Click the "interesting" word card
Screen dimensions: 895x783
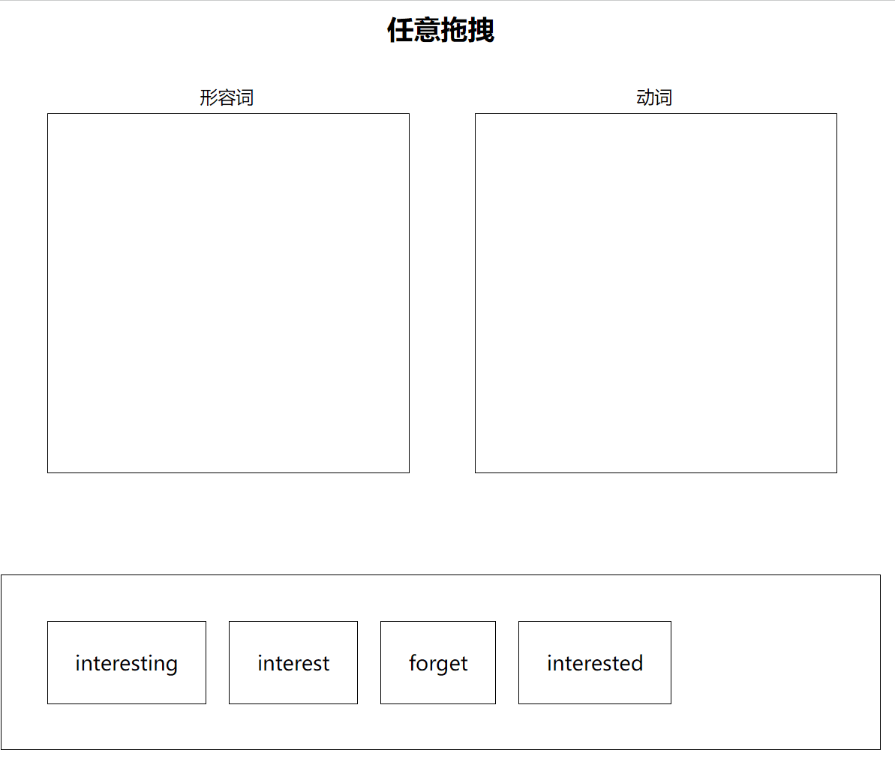127,662
